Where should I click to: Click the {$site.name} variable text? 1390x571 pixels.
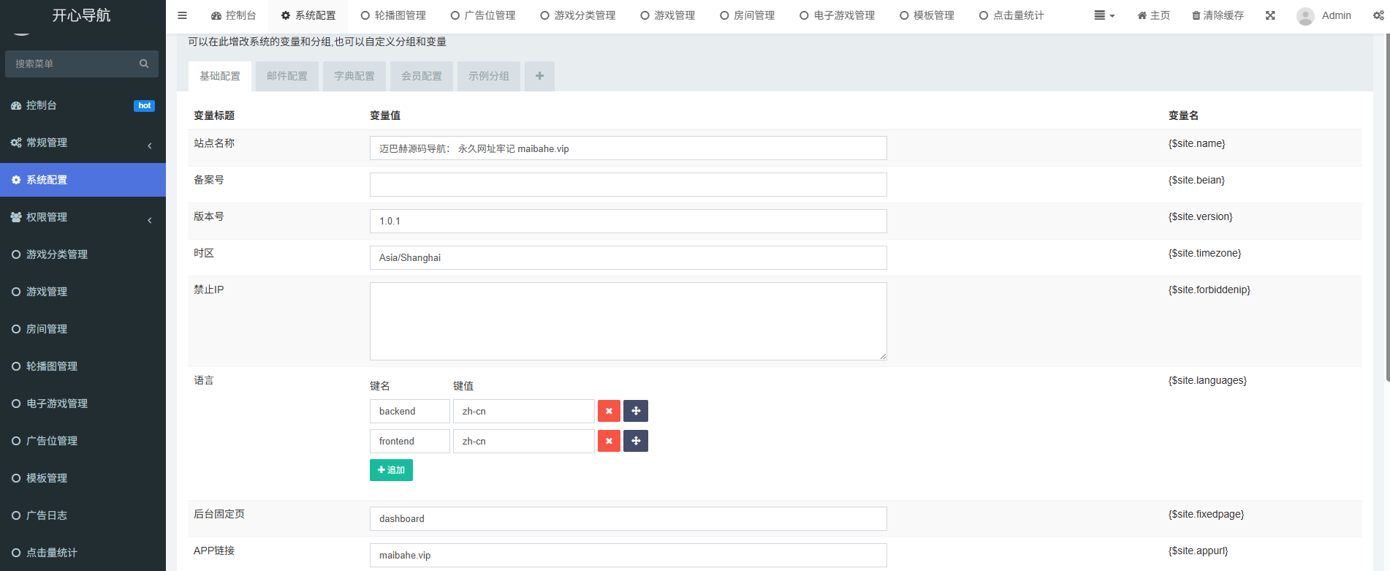[1197, 143]
